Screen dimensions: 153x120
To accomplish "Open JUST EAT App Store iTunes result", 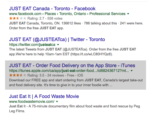I will click(72, 66).
